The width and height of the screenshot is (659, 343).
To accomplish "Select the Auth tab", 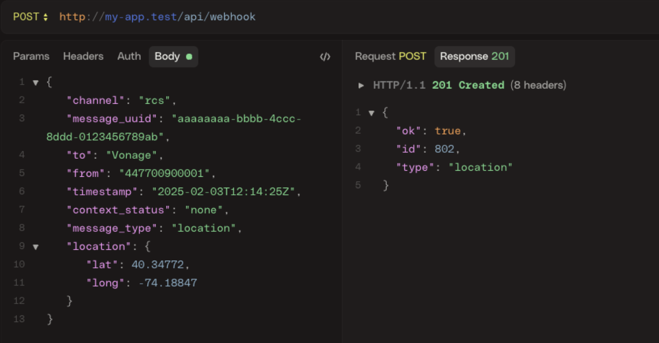I will click(129, 56).
